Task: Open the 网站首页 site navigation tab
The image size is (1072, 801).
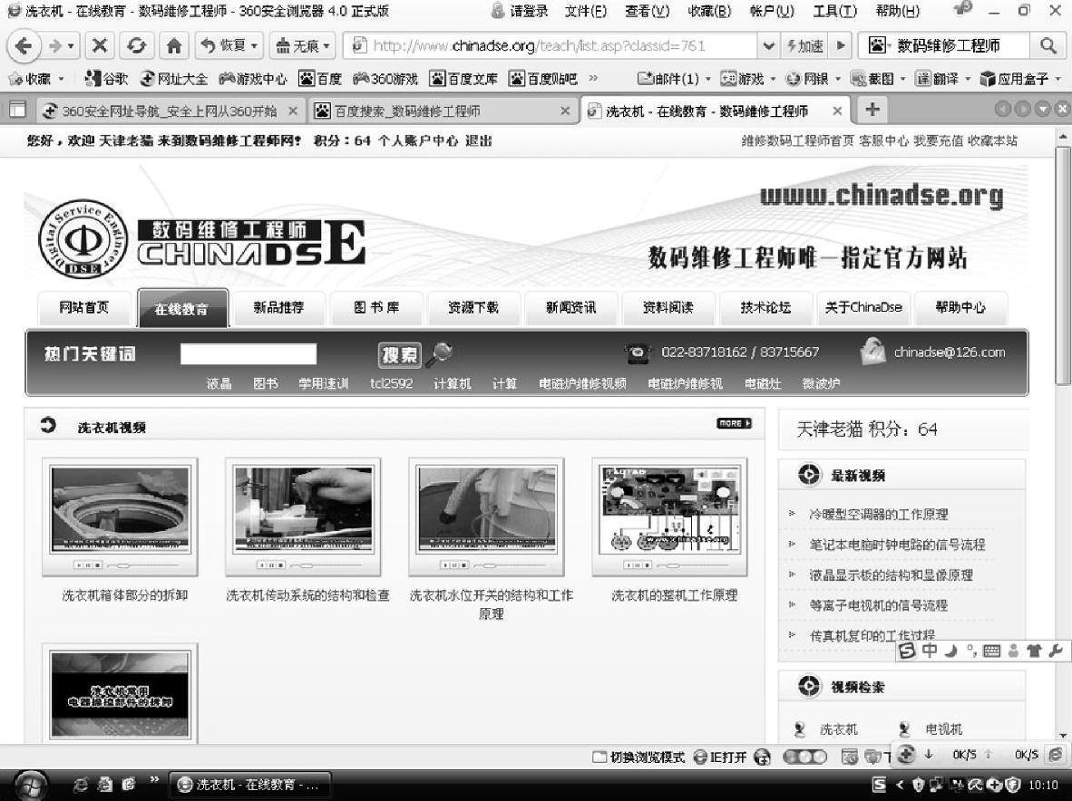Action: (84, 308)
